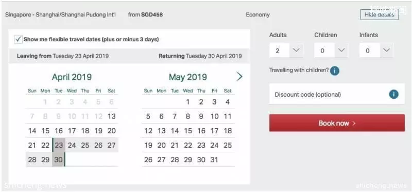Screen dimensions: 412x192
Task: Open the Travelling with children info icon
Action: (334, 71)
